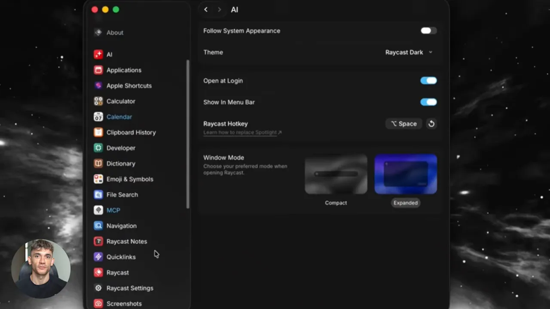Reset the Raycast Hotkey with the circular arrow

431,124
